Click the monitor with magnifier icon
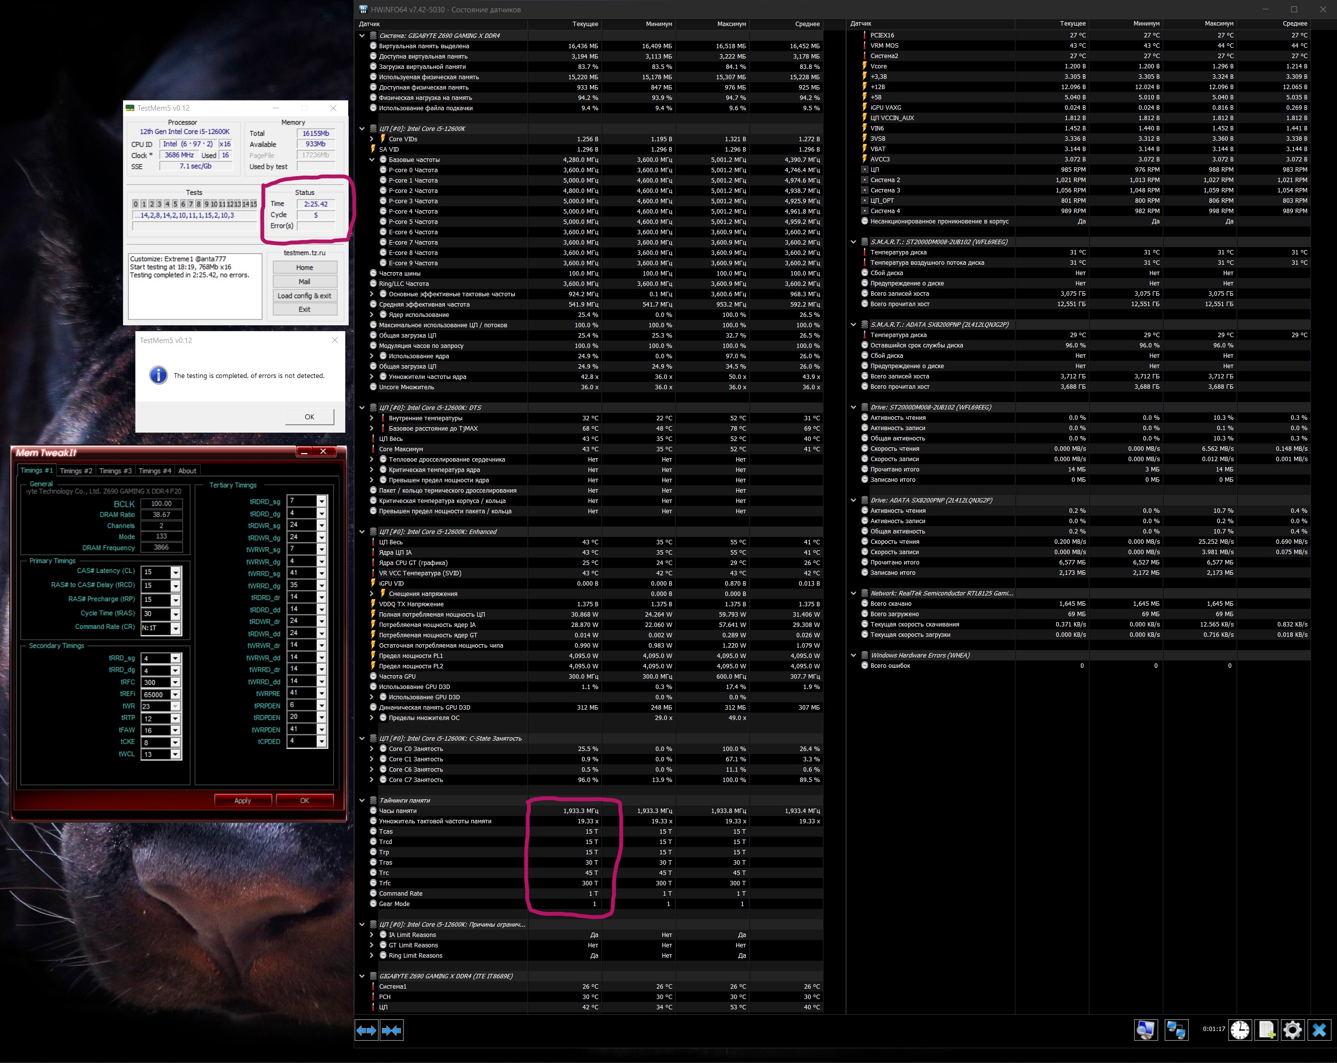The width and height of the screenshot is (1337, 1063). pos(1145,1030)
